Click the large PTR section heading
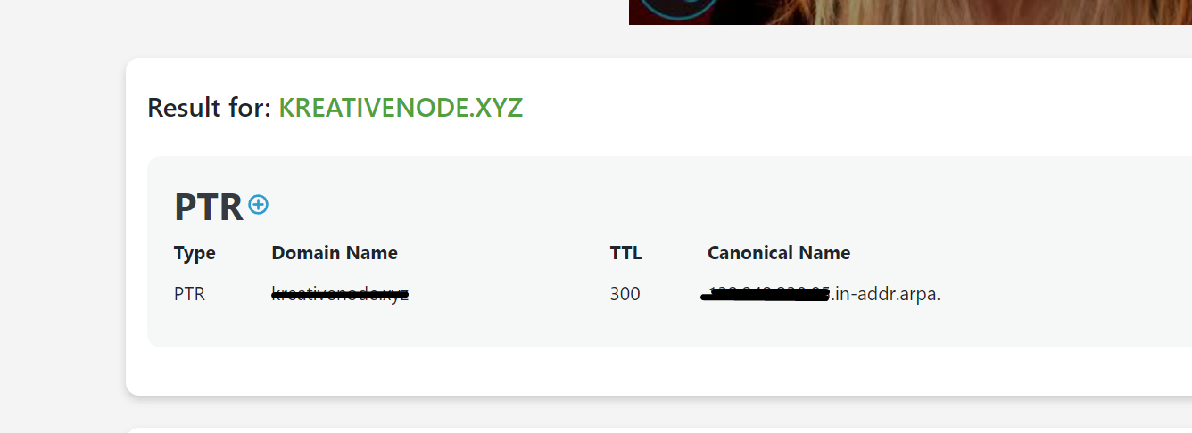The height and width of the screenshot is (433, 1192). point(208,207)
